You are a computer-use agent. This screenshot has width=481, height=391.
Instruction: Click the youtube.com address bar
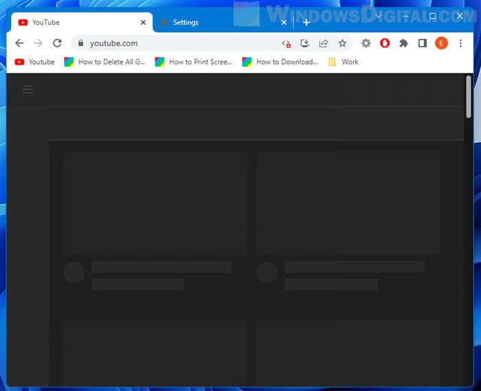pyautogui.click(x=179, y=43)
